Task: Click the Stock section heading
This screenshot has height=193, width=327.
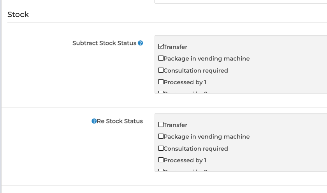Action: [18, 14]
